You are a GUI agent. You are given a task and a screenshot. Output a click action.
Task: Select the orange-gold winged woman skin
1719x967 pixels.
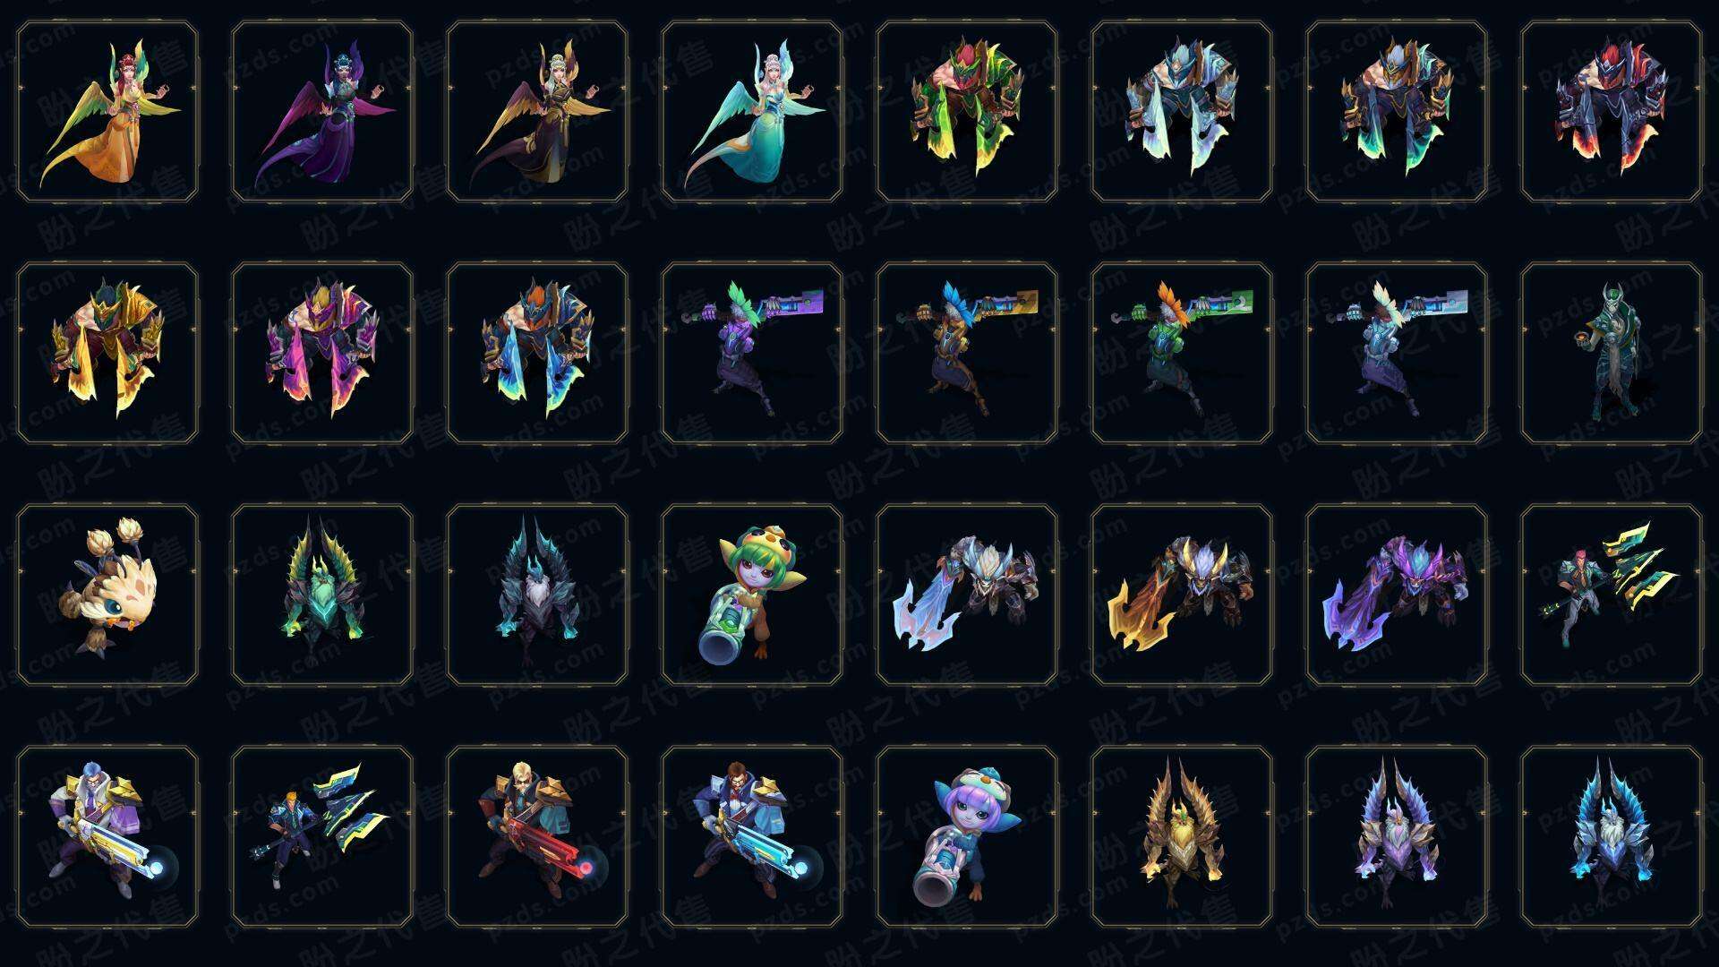point(107,112)
